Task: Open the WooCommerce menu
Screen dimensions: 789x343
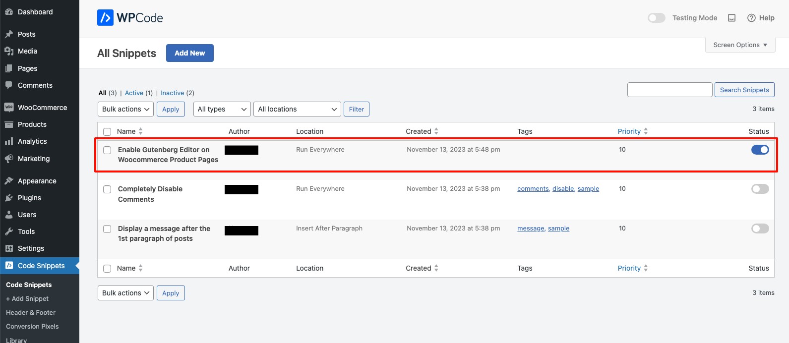Action: pos(40,108)
